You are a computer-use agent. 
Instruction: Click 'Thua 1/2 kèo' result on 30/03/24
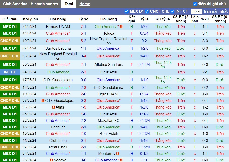point(163,65)
